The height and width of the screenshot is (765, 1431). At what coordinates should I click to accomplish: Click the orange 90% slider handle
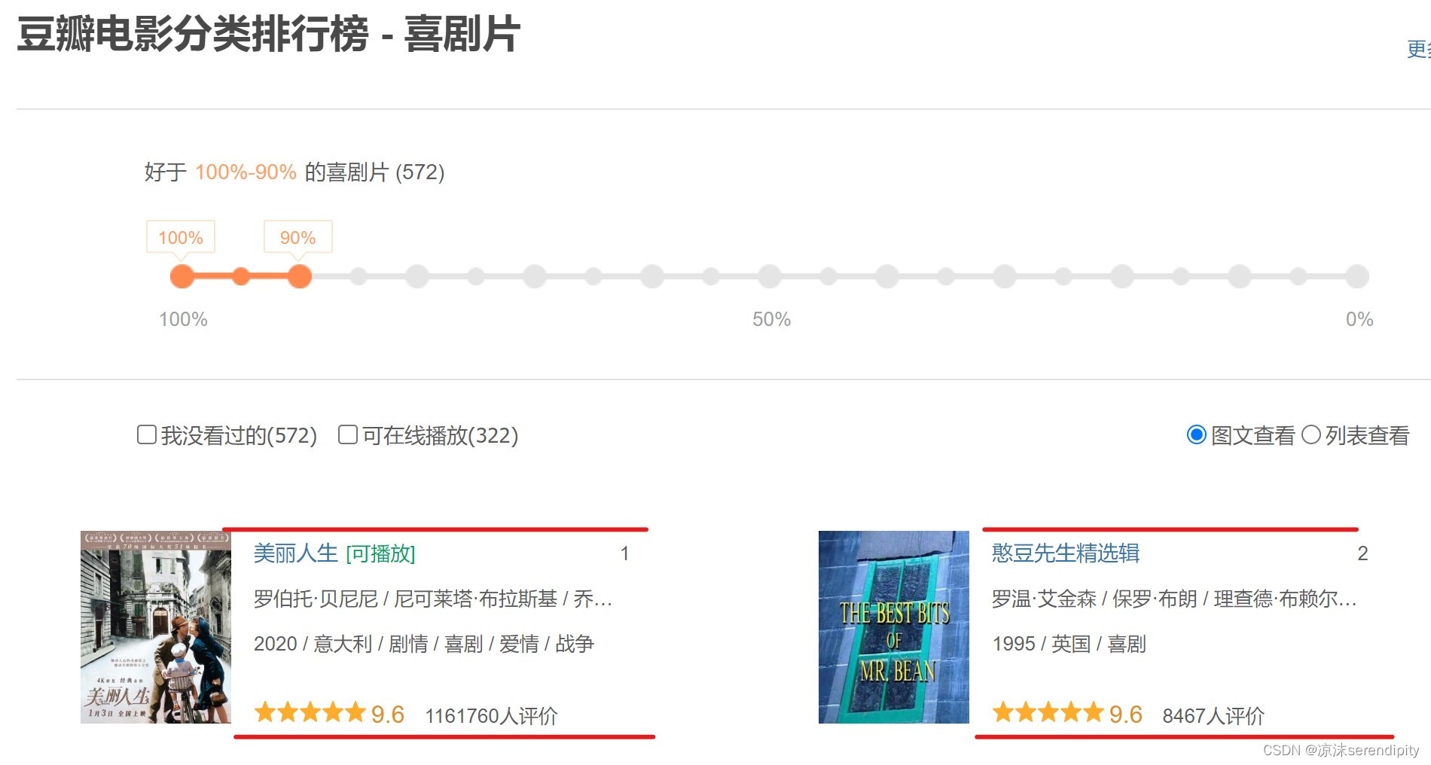tap(300, 276)
